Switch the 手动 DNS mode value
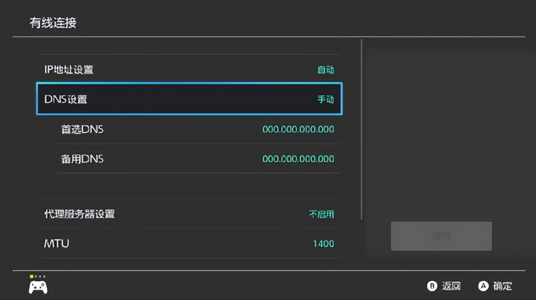This screenshot has width=536, height=300. [326, 99]
